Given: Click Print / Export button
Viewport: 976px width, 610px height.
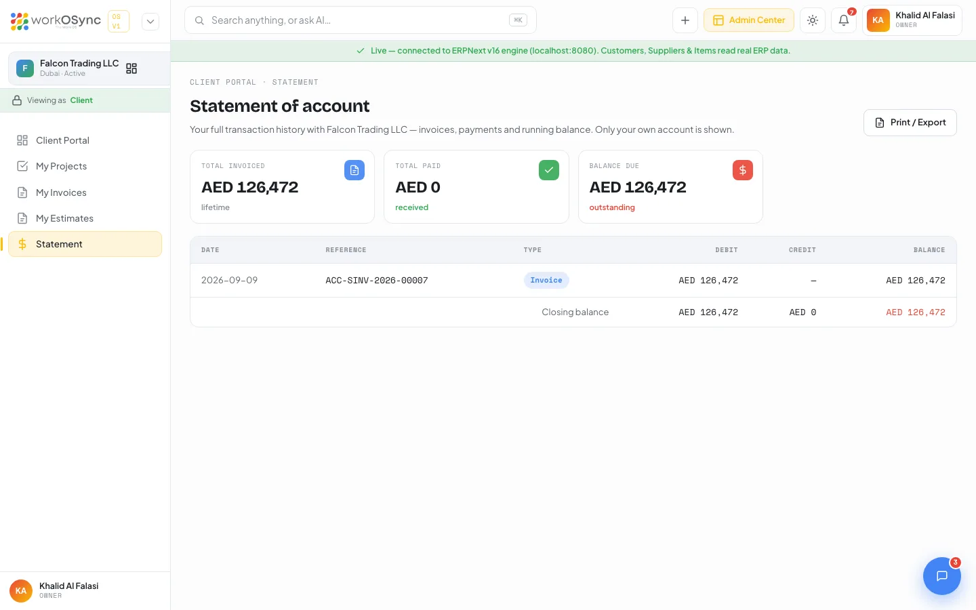Looking at the screenshot, I should tap(910, 123).
